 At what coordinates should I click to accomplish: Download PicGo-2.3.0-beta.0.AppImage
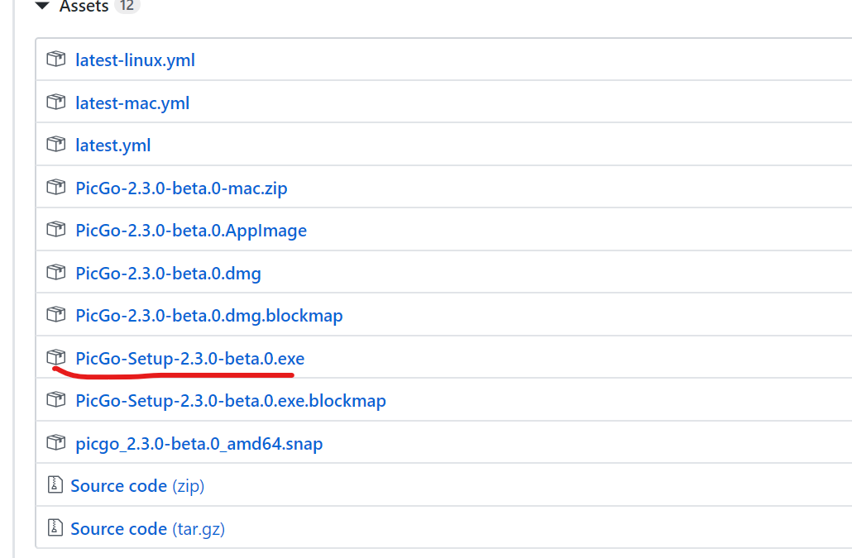click(191, 230)
